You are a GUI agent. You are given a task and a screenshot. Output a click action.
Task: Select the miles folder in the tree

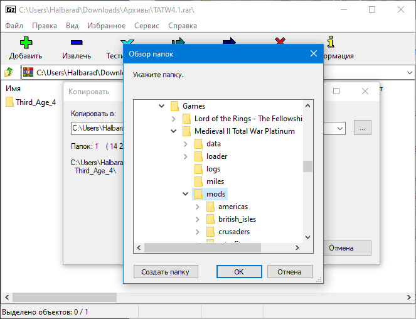tap(215, 181)
